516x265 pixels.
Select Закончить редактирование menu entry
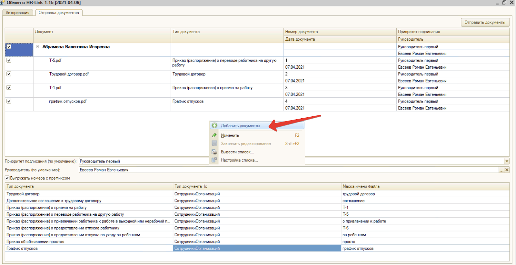coord(257,143)
